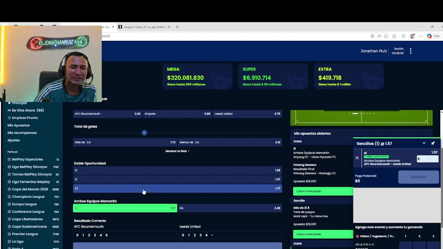
Task: Close the Daejeon Citizen FC browser tab
Action: pyautogui.click(x=169, y=27)
